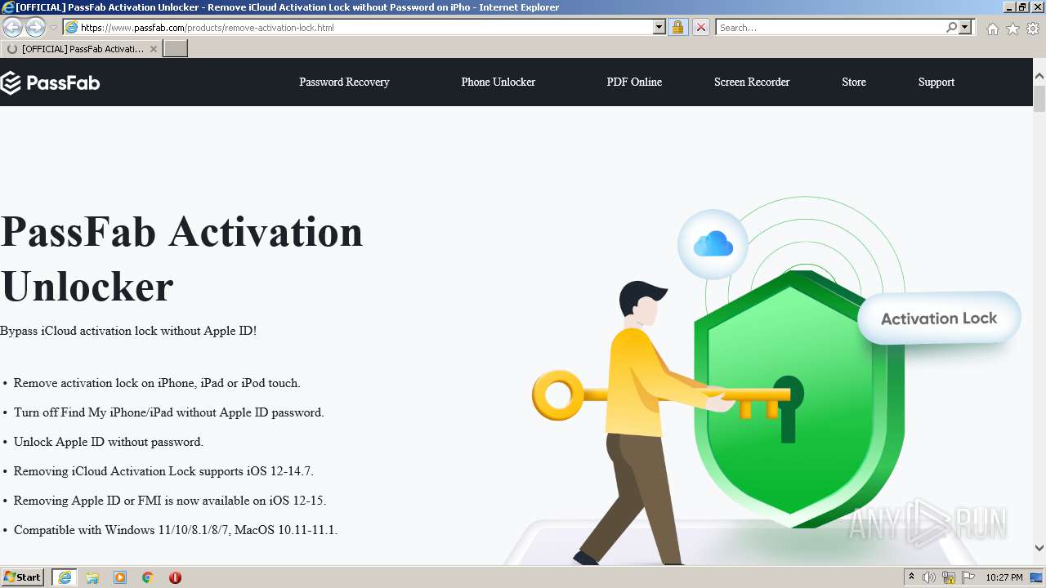Image resolution: width=1046 pixels, height=588 pixels.
Task: Open the recent pages dropdown arrow
Action: [53, 28]
